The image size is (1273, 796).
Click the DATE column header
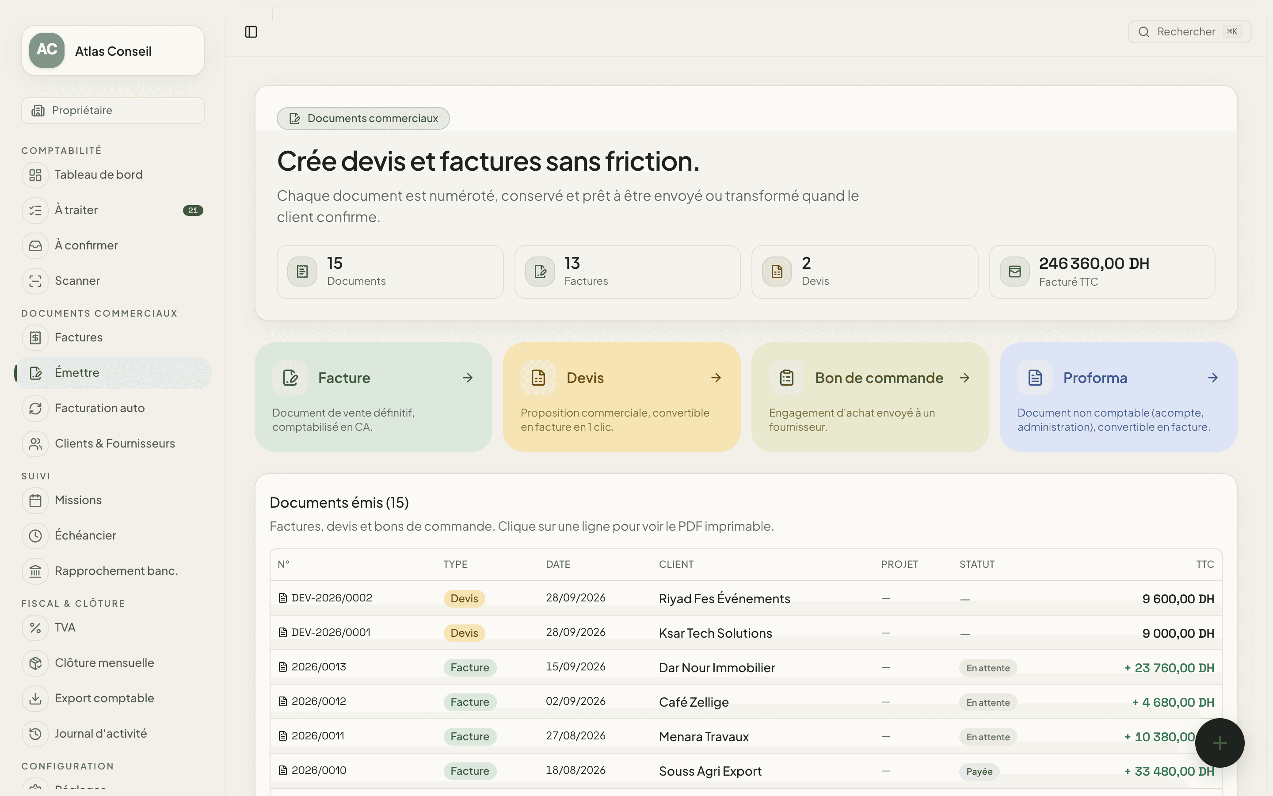tap(557, 564)
